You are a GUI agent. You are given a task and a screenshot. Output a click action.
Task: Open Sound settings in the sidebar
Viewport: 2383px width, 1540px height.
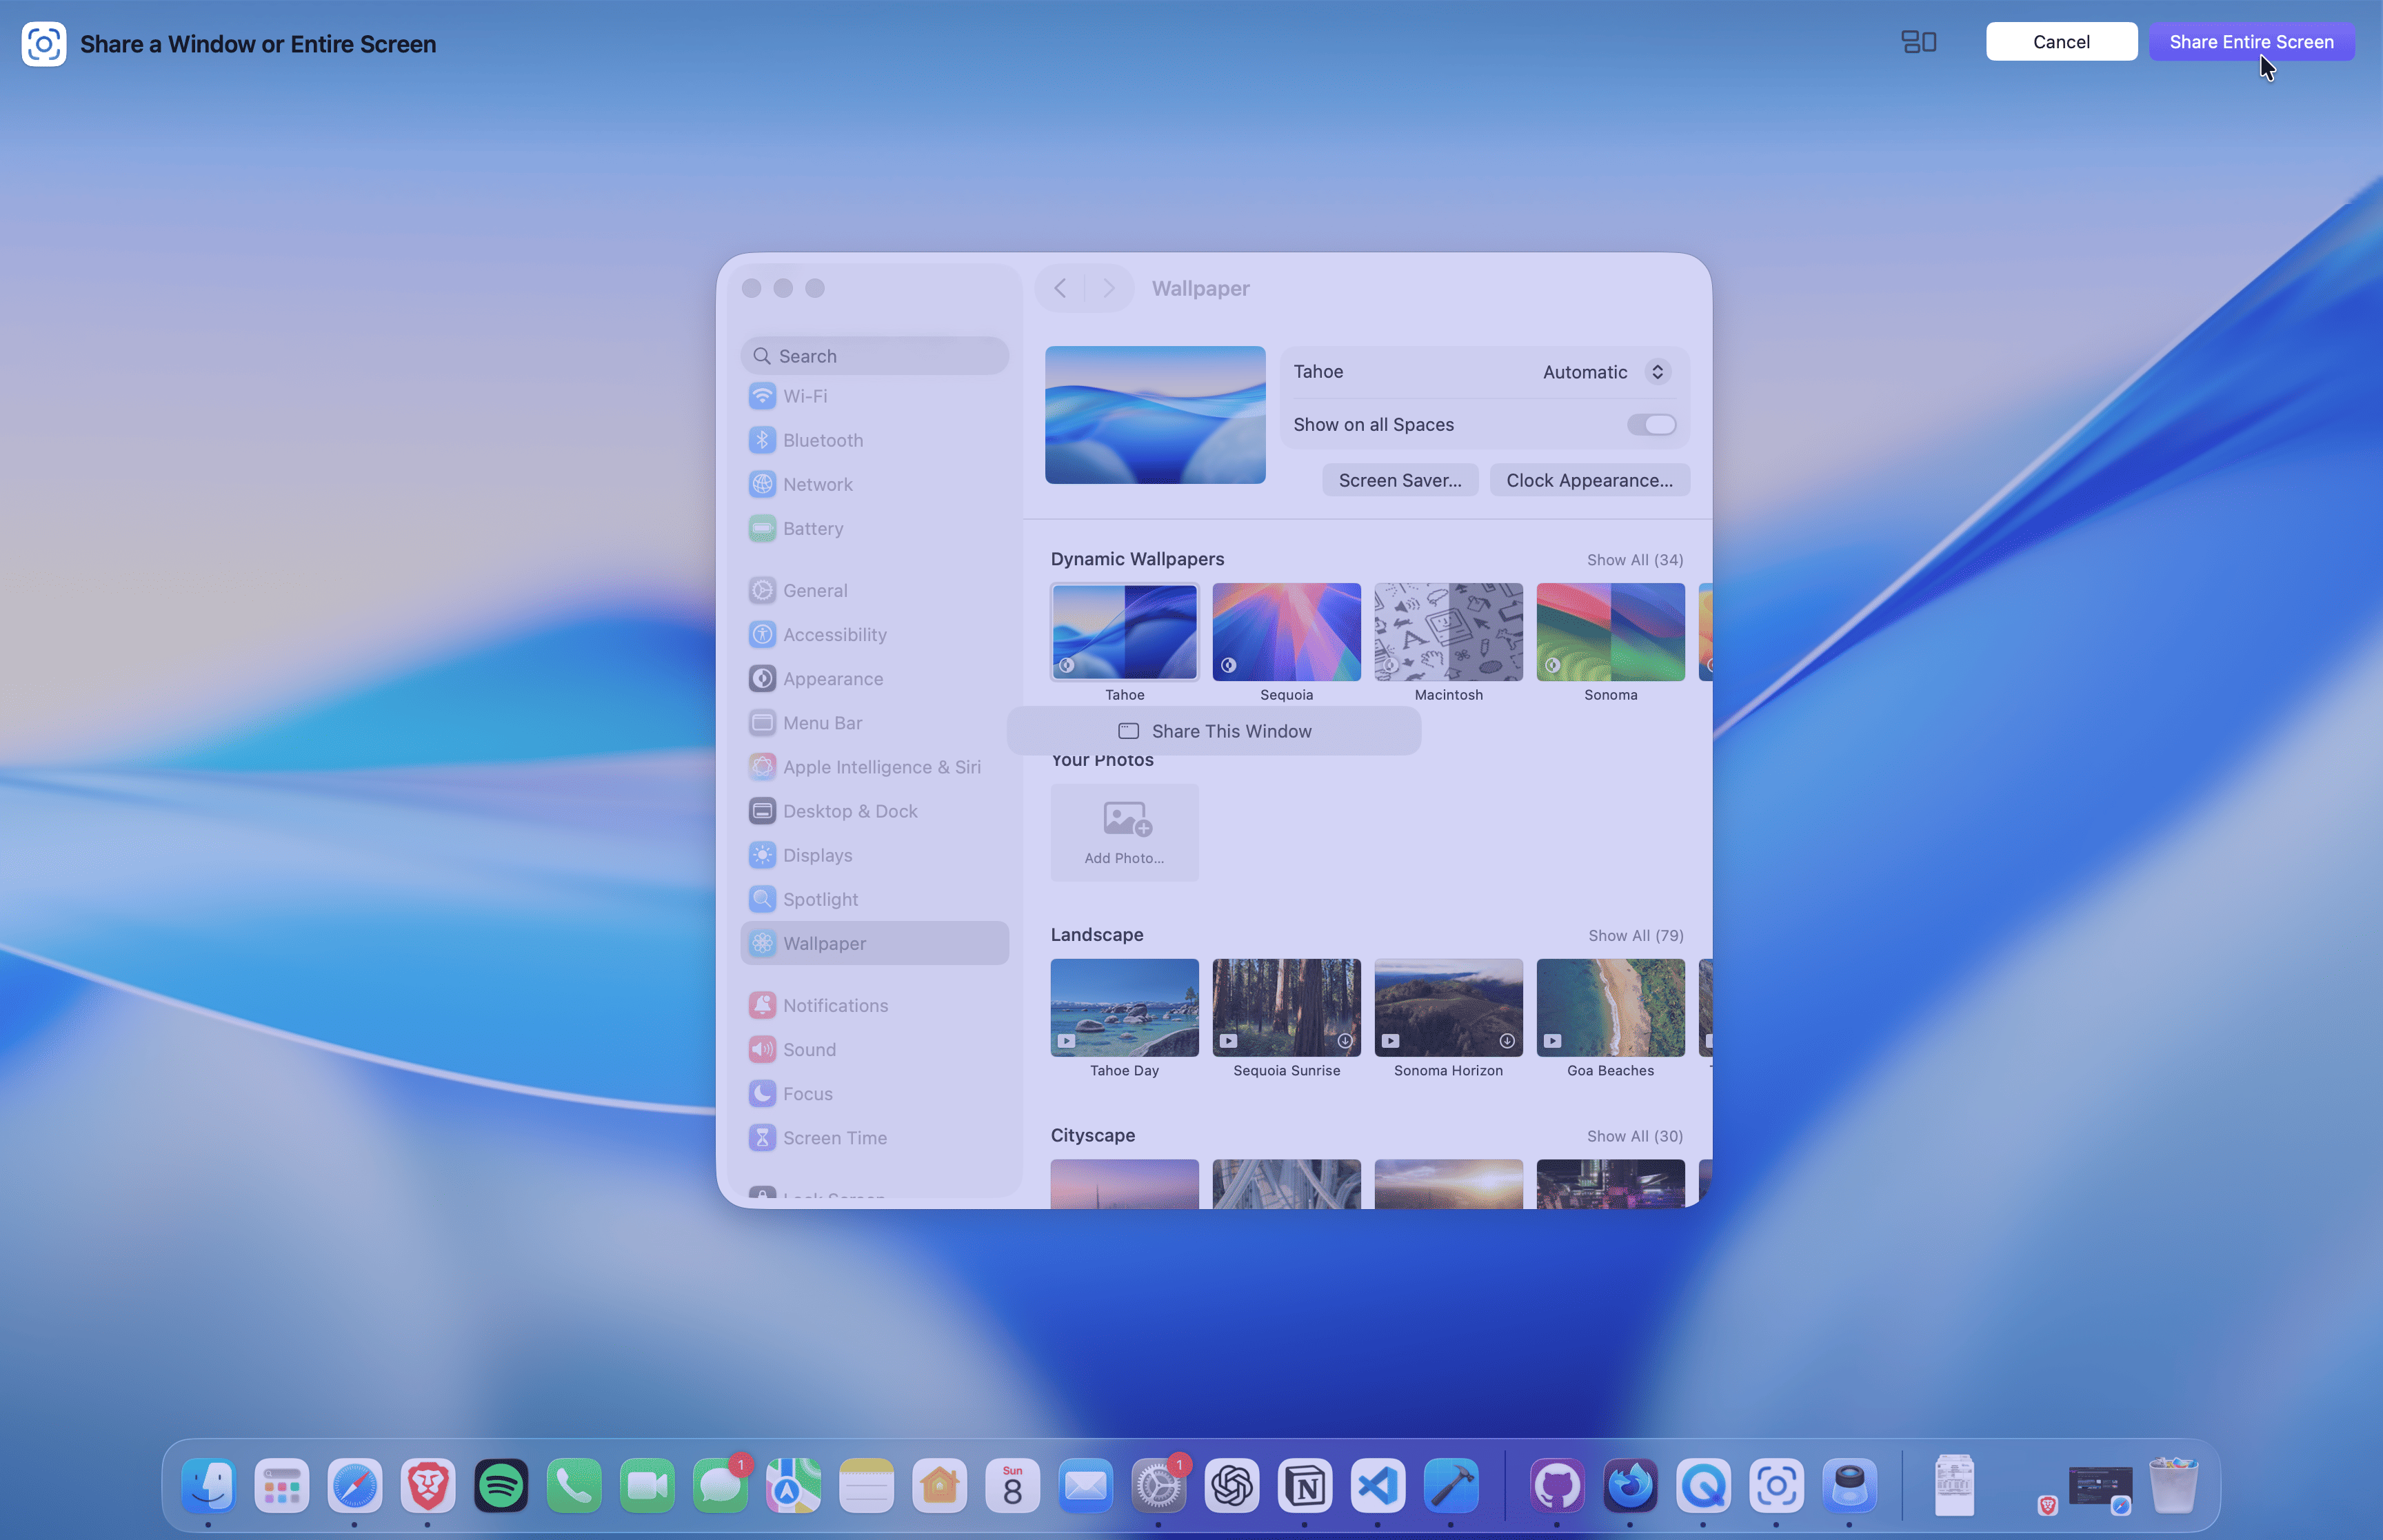810,1049
